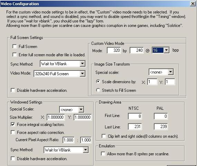Click the PAL Last Line field
The image size is (197, 166).
tap(161, 127)
